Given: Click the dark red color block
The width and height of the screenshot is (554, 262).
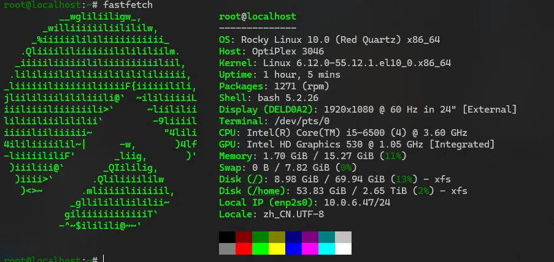Looking at the screenshot, I should [x=244, y=237].
